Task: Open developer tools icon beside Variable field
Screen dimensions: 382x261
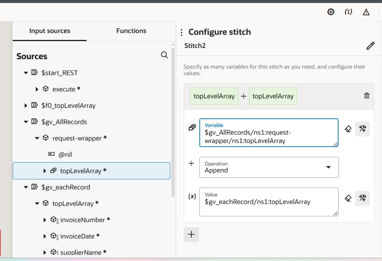Action: click(x=362, y=129)
